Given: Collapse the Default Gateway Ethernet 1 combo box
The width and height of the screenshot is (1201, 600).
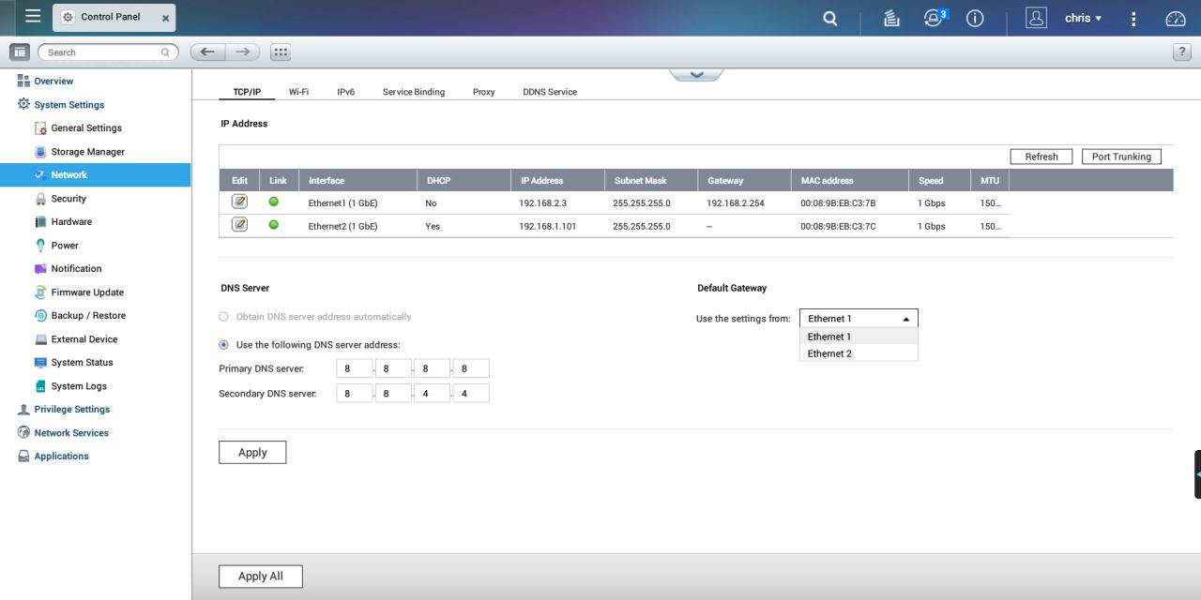Looking at the screenshot, I should point(905,319).
